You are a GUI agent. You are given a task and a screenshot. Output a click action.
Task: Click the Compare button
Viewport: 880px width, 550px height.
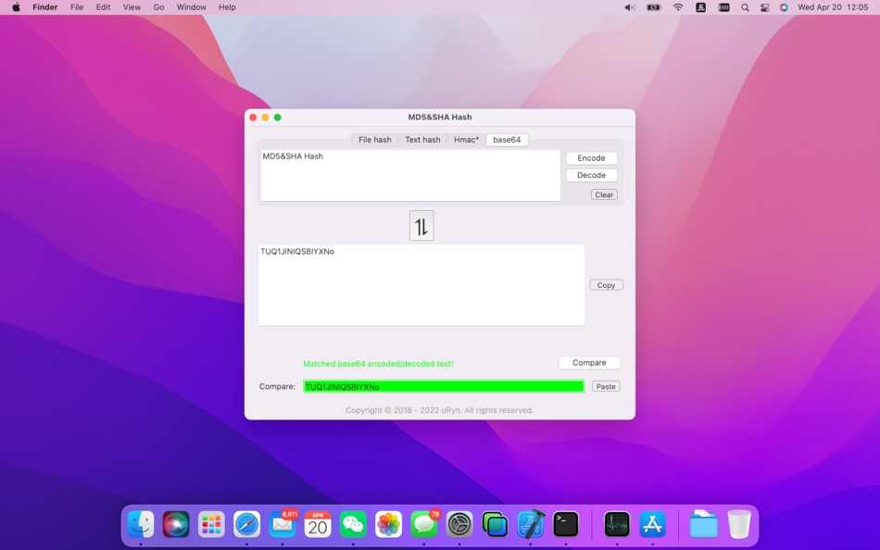point(589,363)
